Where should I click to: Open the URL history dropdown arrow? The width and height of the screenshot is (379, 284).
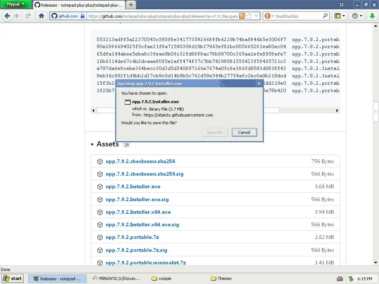pyautogui.click(x=256, y=16)
